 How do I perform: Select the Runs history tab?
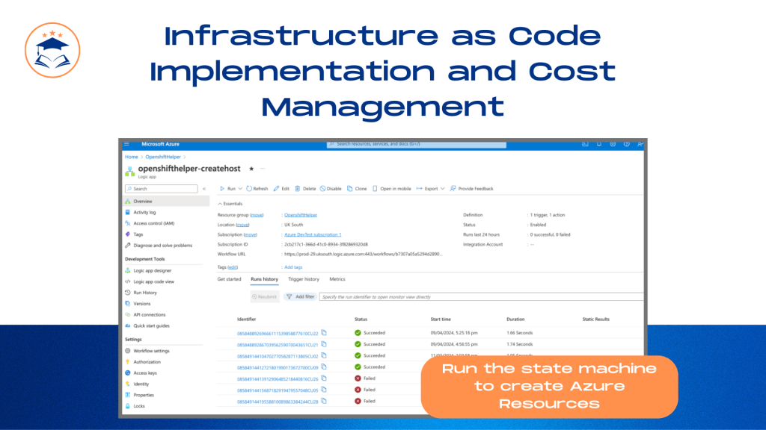pyautogui.click(x=264, y=279)
